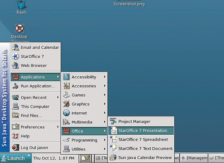Click the Web Browser globe icon
224x163 pixels.
tap(15, 65)
